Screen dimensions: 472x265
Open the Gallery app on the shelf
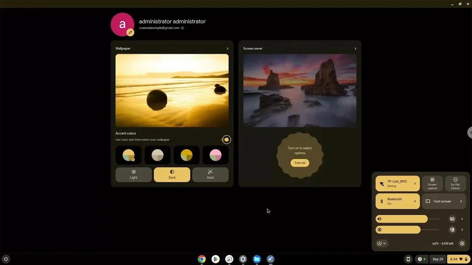(270, 259)
